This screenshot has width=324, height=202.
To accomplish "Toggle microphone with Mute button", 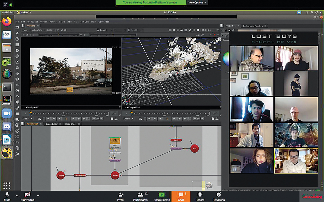I will tap(7, 196).
